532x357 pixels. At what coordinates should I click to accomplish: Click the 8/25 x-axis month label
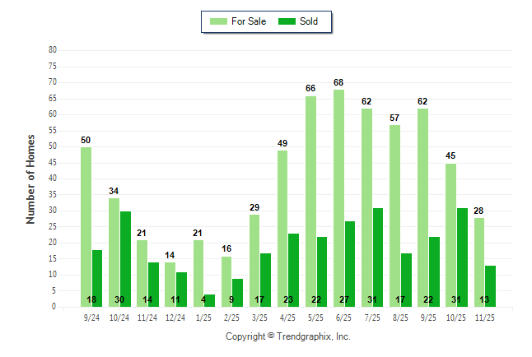pos(400,316)
